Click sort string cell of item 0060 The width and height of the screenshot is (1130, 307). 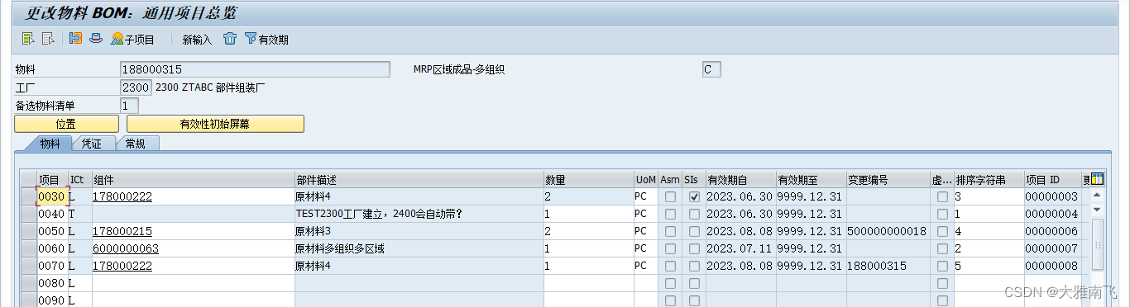pyautogui.click(x=989, y=249)
